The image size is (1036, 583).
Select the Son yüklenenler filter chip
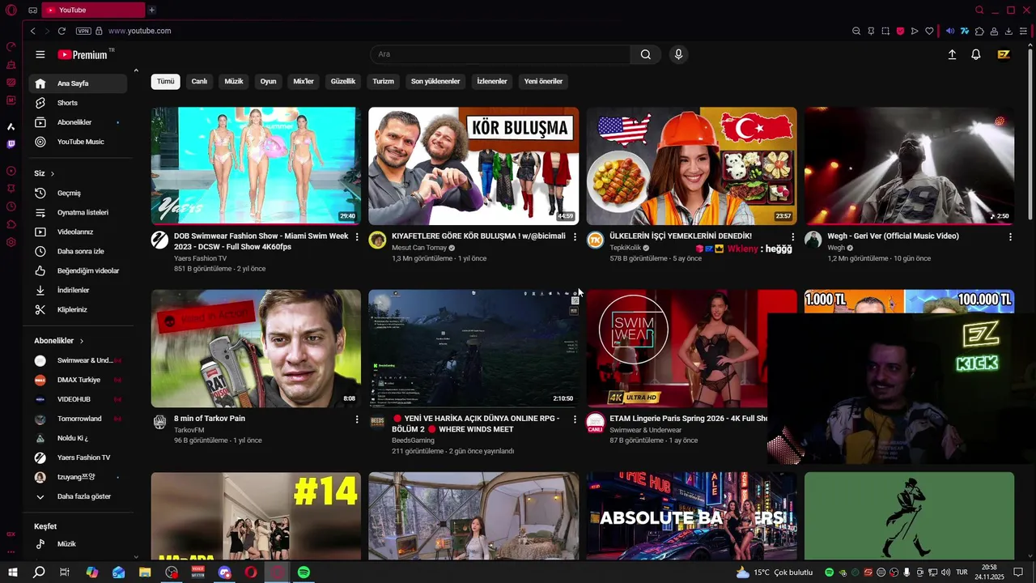pos(435,81)
